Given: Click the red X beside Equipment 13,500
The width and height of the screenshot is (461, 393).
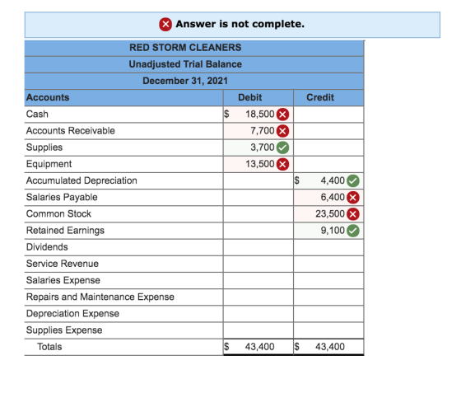Looking at the screenshot, I should [x=282, y=165].
